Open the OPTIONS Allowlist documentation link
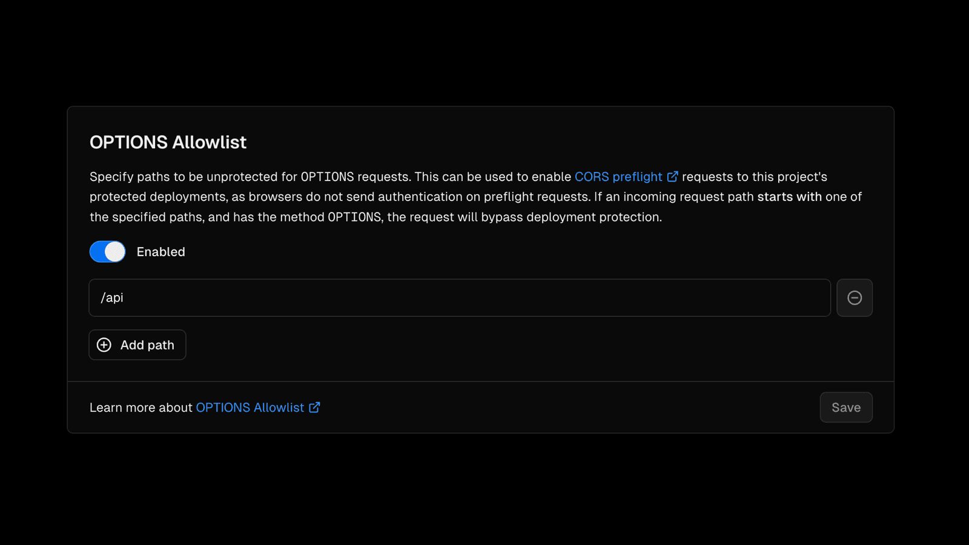 pyautogui.click(x=250, y=408)
